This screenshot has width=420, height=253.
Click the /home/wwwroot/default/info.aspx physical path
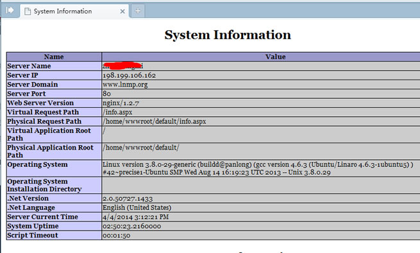[x=155, y=121]
